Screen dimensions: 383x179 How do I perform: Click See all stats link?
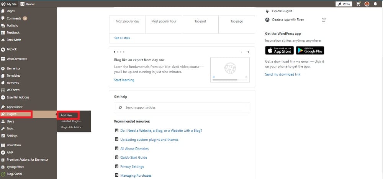122,38
